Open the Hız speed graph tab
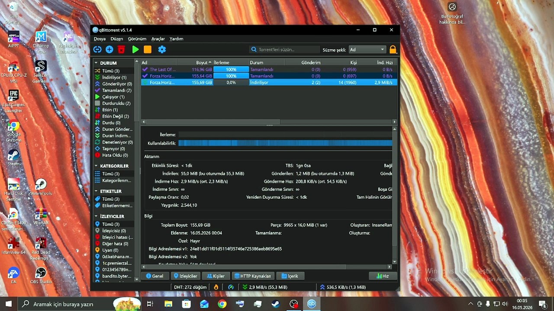Image resolution: width=554 pixels, height=311 pixels. (x=383, y=276)
